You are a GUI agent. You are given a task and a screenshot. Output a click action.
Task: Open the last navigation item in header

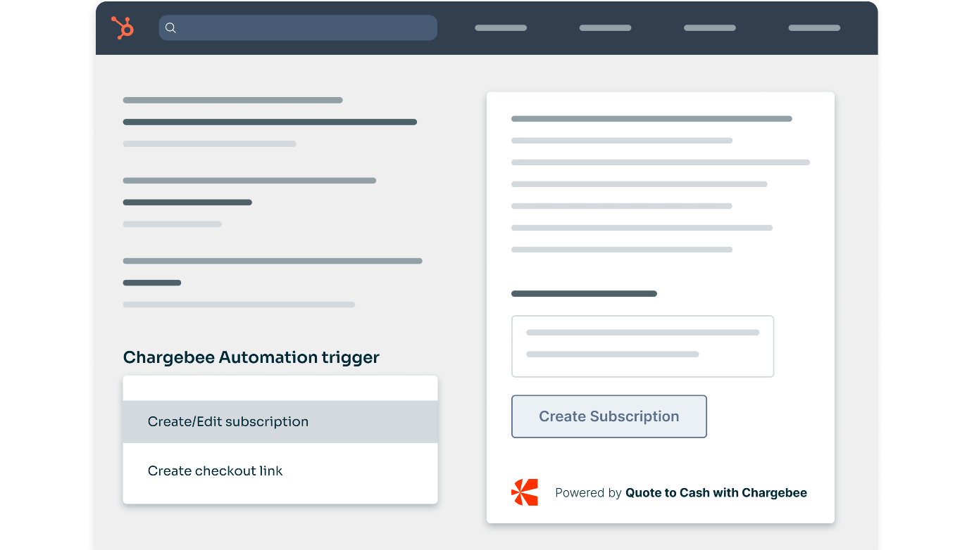tap(814, 28)
